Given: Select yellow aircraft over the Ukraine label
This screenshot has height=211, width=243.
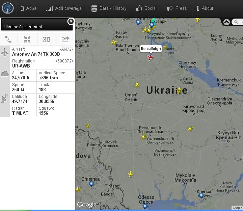Looking at the screenshot, I should tap(179, 90).
